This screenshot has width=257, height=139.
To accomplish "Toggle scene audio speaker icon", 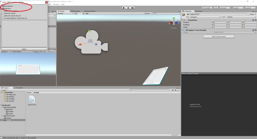I will coord(84,14).
